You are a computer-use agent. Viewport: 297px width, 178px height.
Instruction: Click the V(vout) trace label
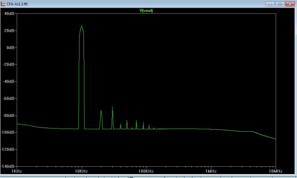[x=146, y=10]
